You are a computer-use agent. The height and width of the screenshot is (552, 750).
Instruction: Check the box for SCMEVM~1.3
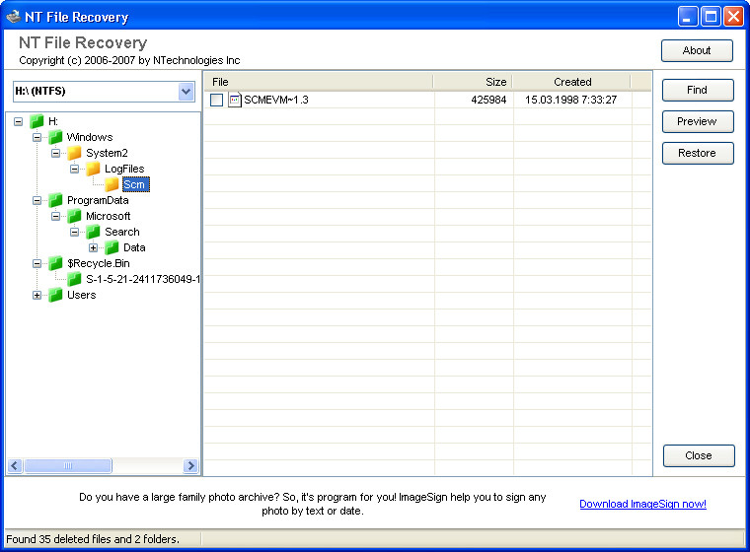(x=217, y=100)
